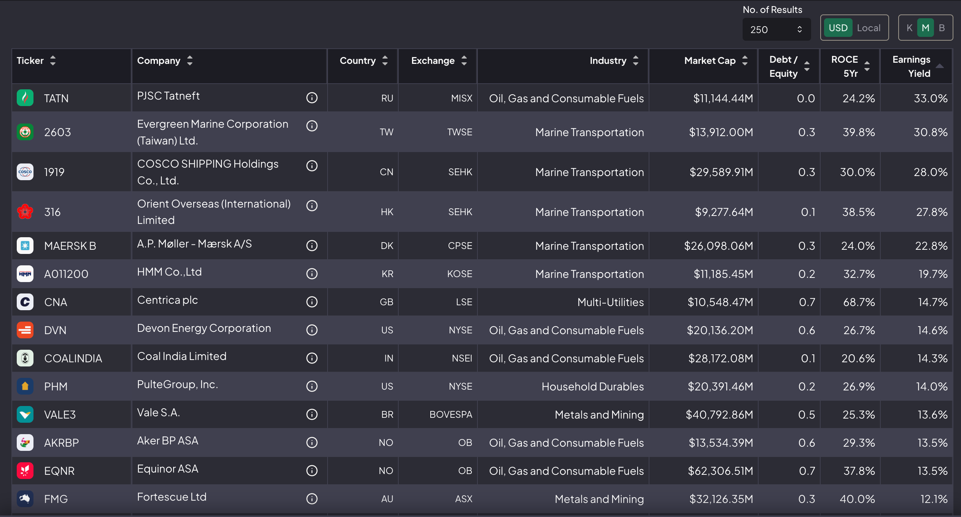Open info icon for Aker BP ASA
This screenshot has height=517, width=961.
[312, 442]
